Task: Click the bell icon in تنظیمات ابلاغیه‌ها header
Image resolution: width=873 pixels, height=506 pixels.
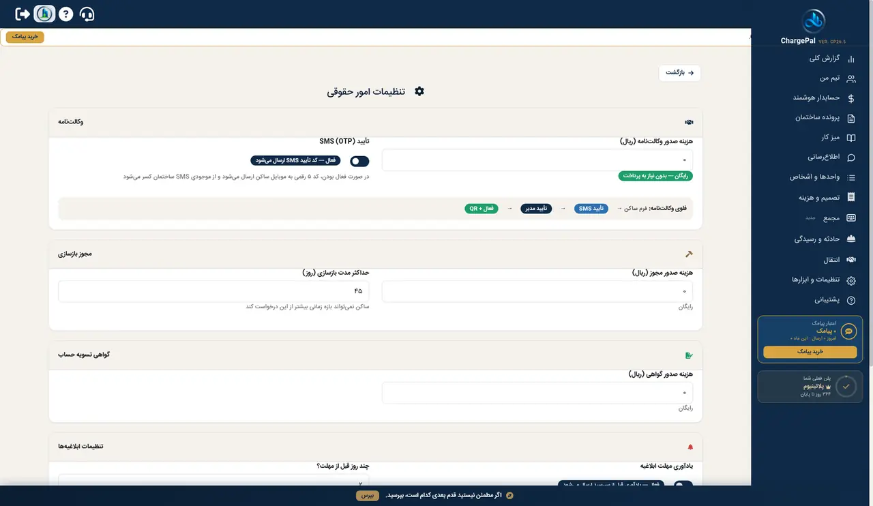Action: tap(690, 447)
